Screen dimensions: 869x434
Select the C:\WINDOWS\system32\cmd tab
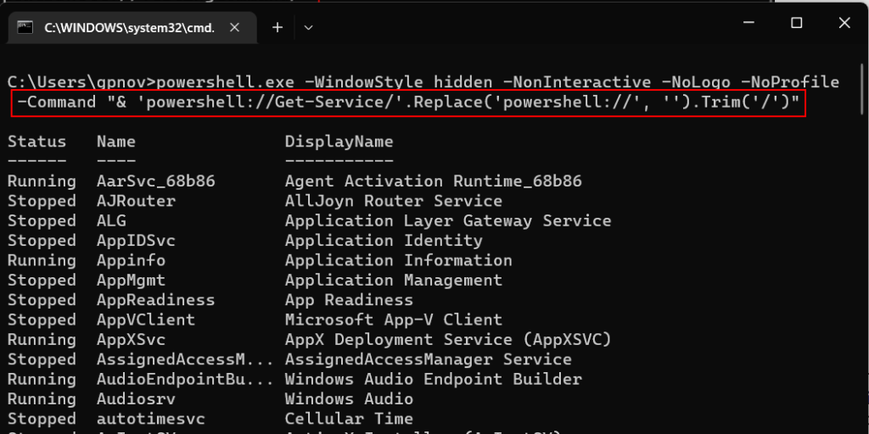tap(127, 27)
